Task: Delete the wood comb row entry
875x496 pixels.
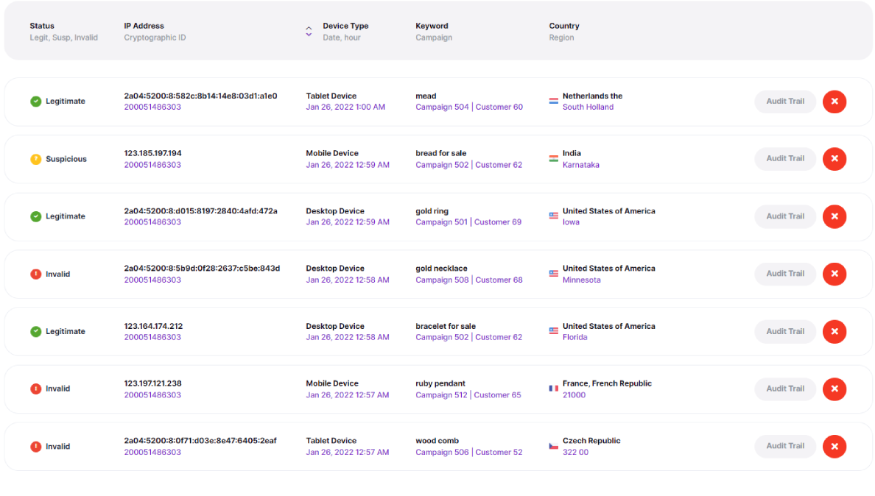Action: coord(834,446)
